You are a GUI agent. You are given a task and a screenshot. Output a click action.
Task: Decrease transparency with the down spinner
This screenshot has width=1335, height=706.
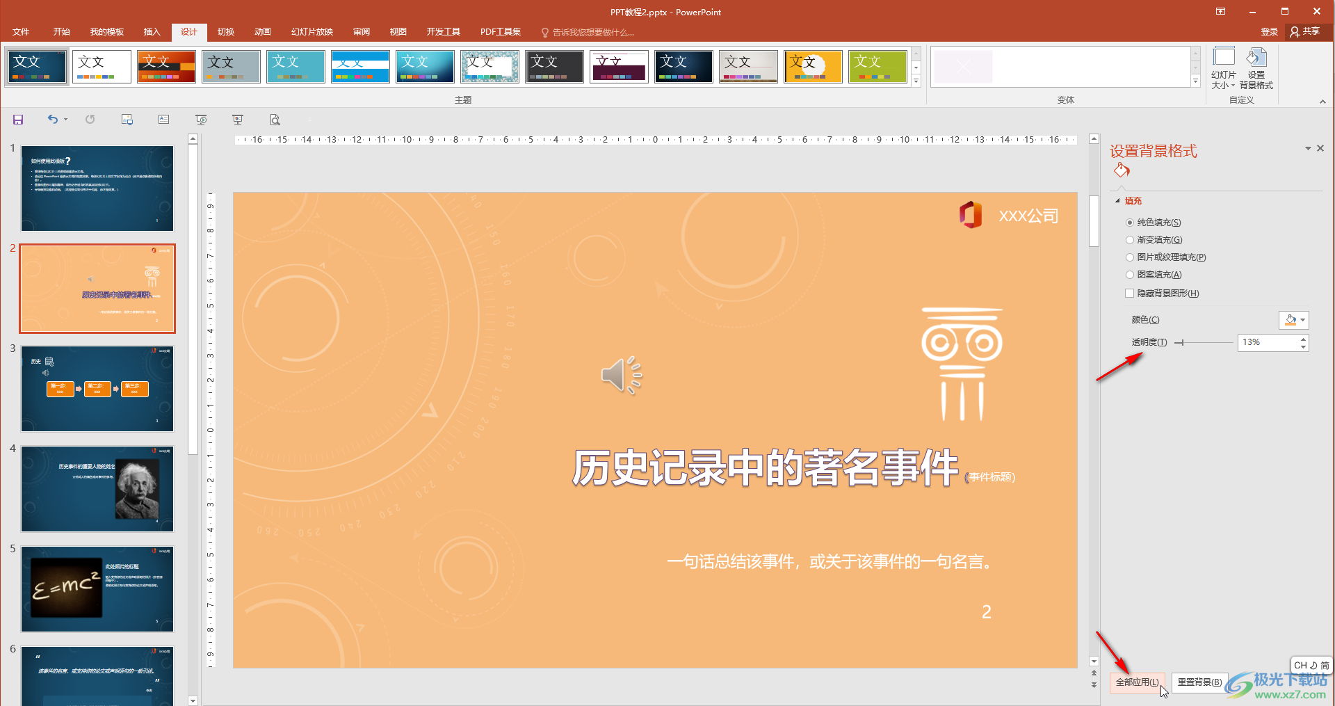click(1303, 346)
